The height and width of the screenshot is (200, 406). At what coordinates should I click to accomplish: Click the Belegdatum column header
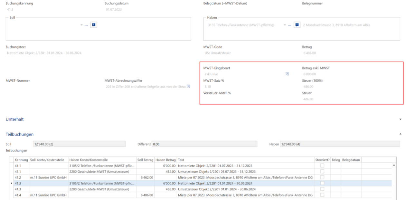coord(351,160)
